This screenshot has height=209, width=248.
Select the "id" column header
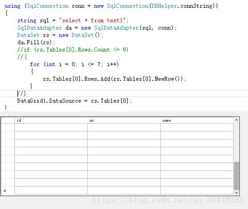pyautogui.click(x=51, y=120)
